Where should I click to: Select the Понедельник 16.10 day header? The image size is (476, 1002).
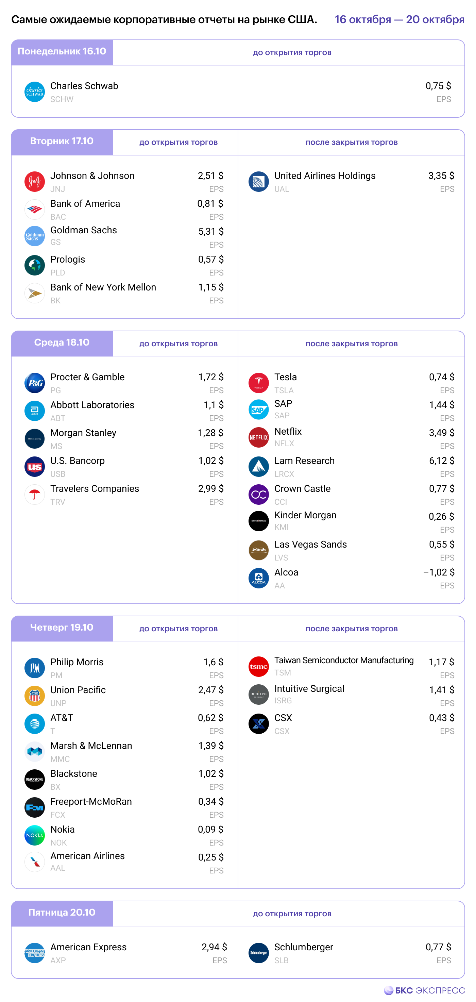62,52
